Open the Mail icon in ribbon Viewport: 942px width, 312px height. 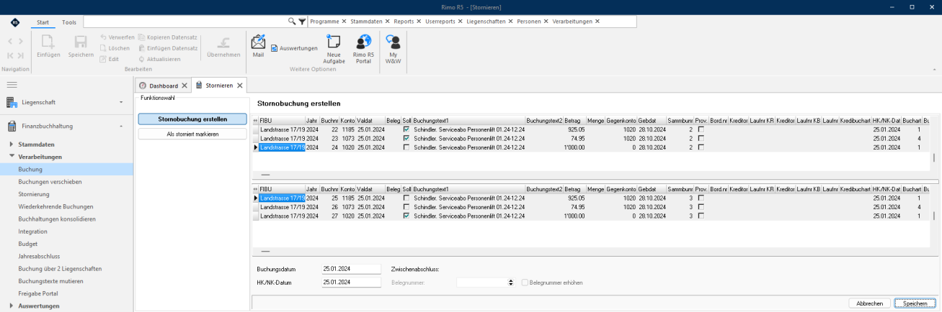[258, 45]
